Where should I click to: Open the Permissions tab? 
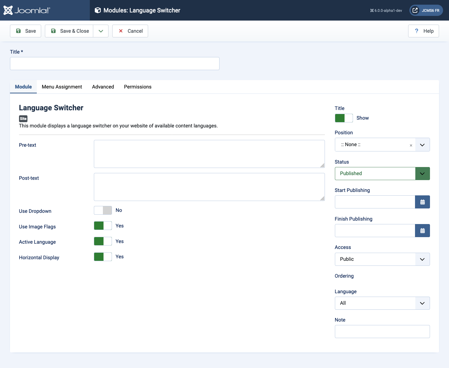click(x=138, y=87)
